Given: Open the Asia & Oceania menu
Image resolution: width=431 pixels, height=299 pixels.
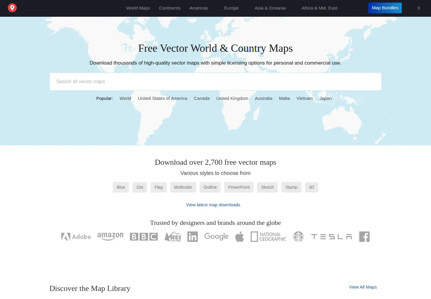Looking at the screenshot, I should pos(270,8).
